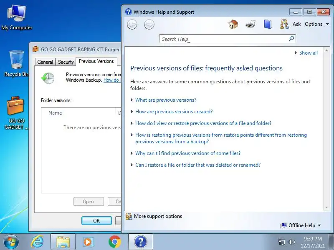Open Windows Explorer from taskbar

coord(63,242)
